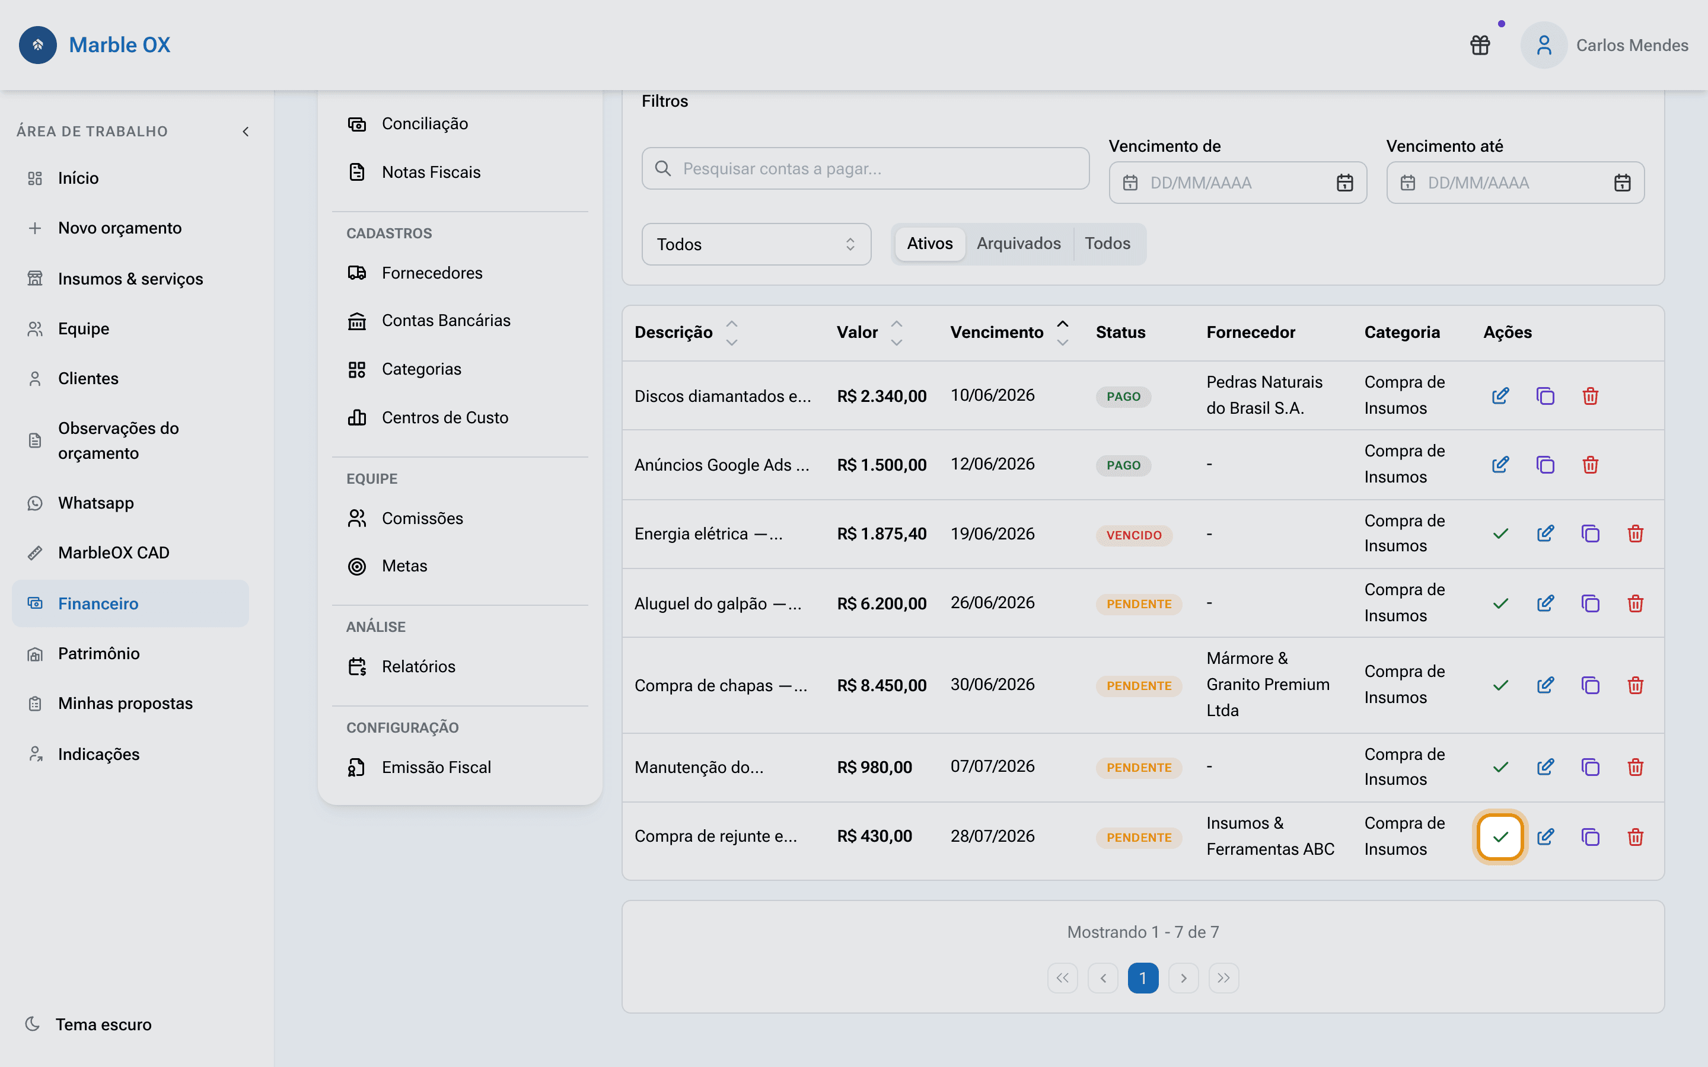Go to last page of results

[1224, 978]
